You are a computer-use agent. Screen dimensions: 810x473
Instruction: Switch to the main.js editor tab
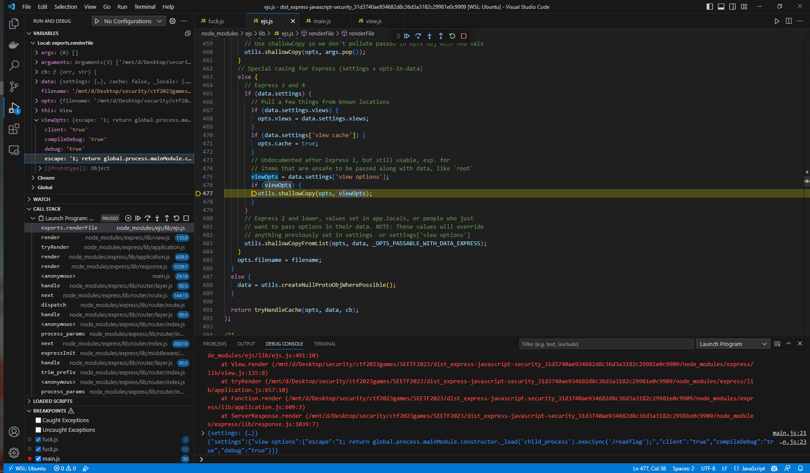(x=325, y=21)
